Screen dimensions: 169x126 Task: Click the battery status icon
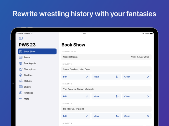(151, 33)
